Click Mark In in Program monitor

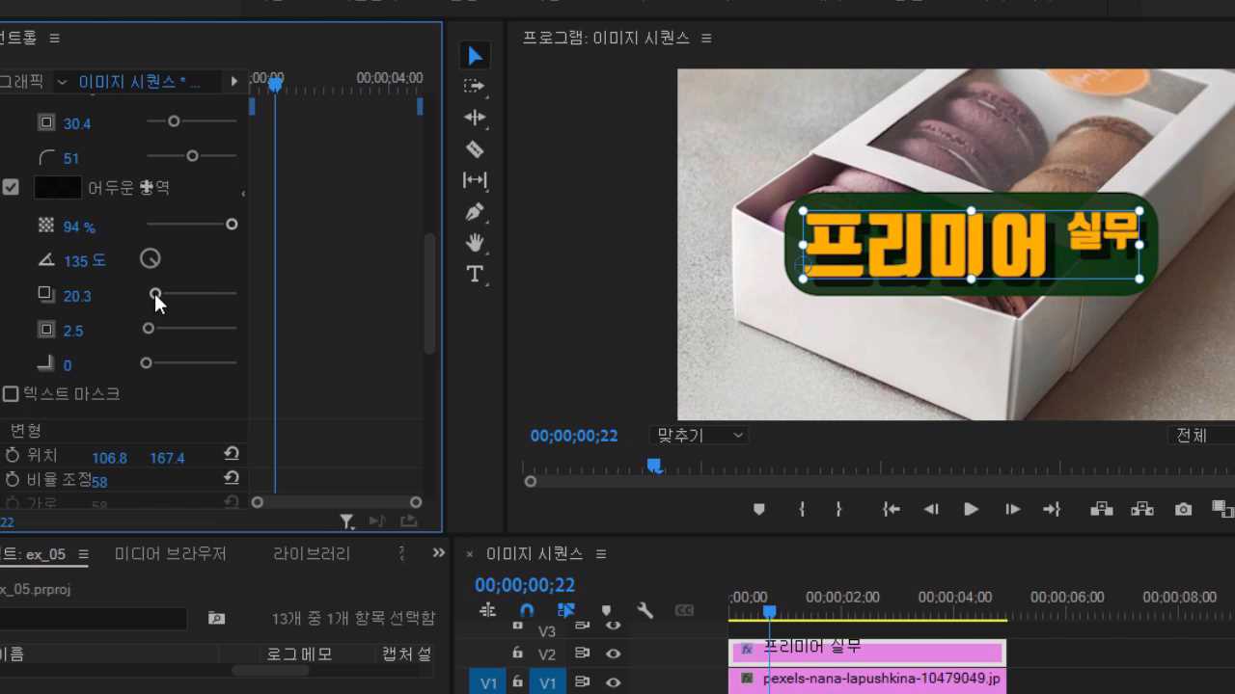pyautogui.click(x=802, y=509)
